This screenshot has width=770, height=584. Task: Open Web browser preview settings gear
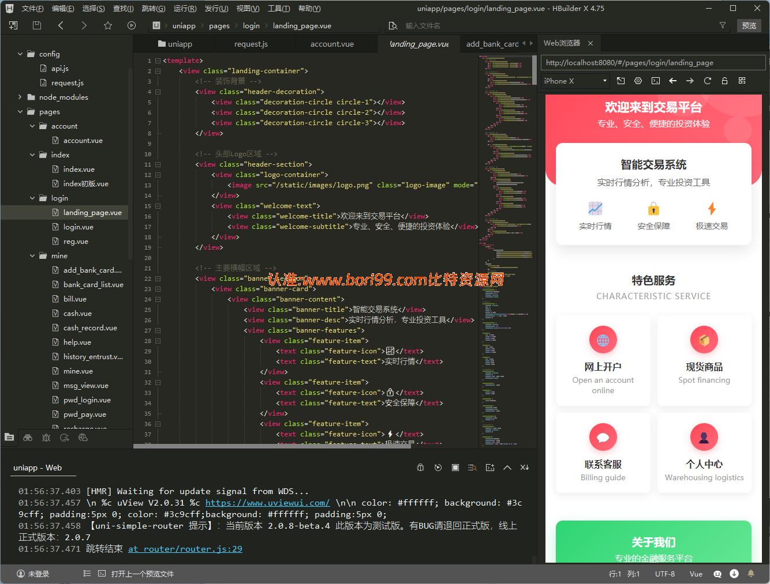point(638,81)
